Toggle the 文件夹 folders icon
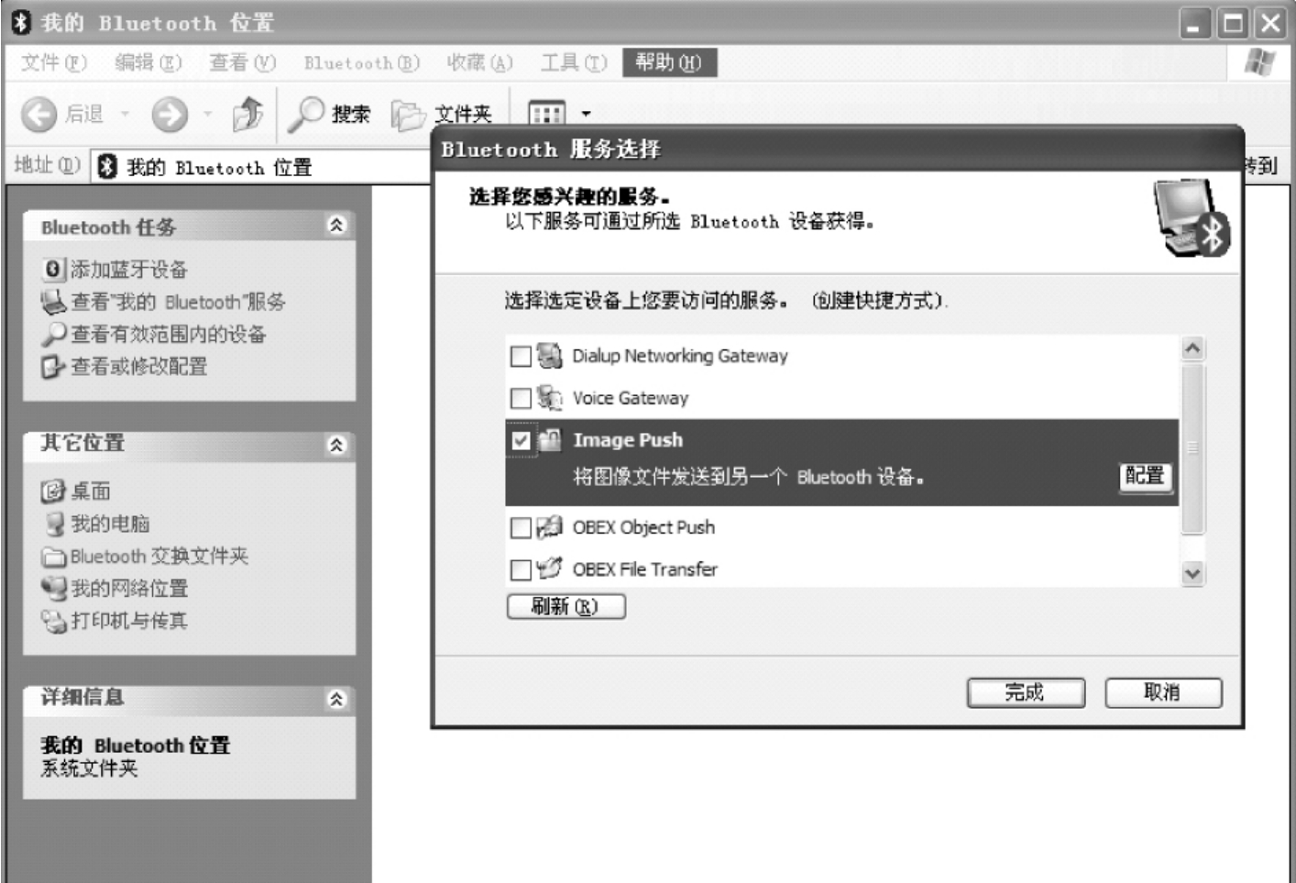Viewport: 1296px width, 883px height. [408, 115]
